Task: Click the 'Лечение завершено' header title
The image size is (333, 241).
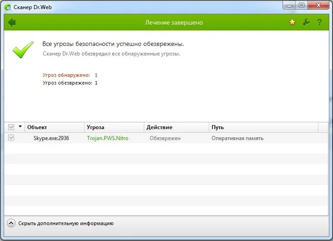Action: pyautogui.click(x=174, y=22)
